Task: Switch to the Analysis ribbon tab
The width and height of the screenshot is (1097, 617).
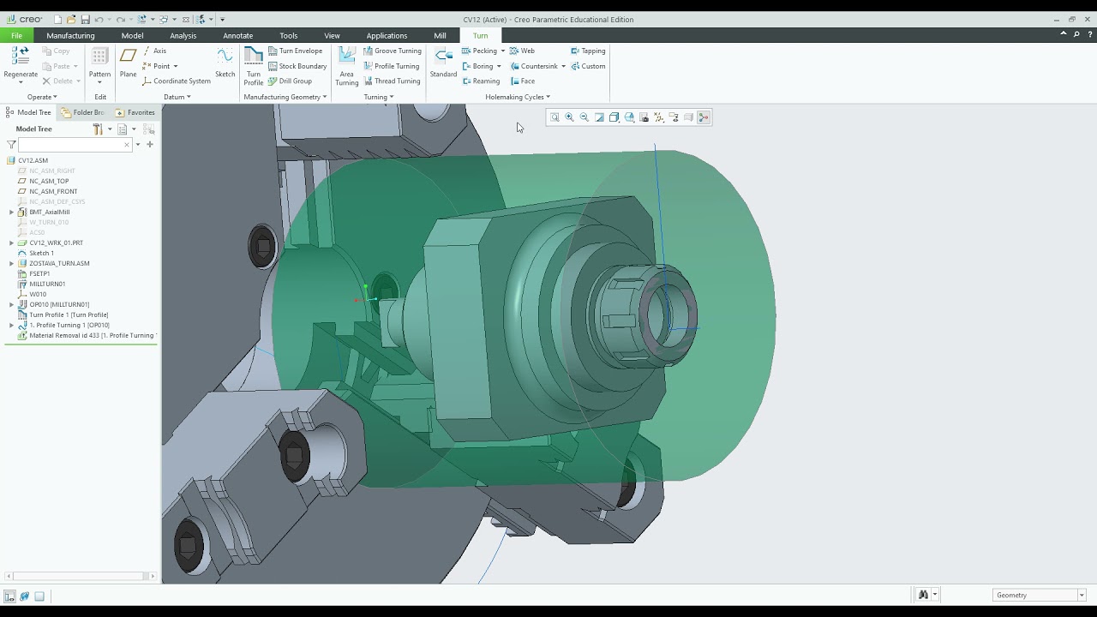Action: click(183, 35)
